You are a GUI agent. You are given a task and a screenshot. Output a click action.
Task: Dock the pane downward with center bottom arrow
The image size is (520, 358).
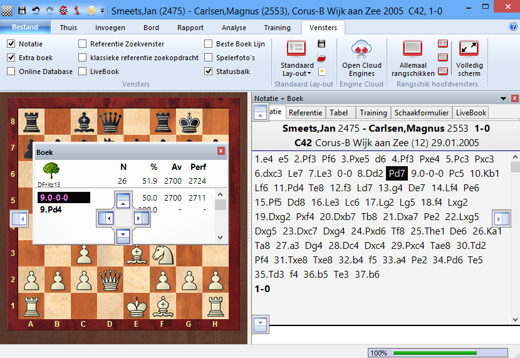tap(123, 236)
